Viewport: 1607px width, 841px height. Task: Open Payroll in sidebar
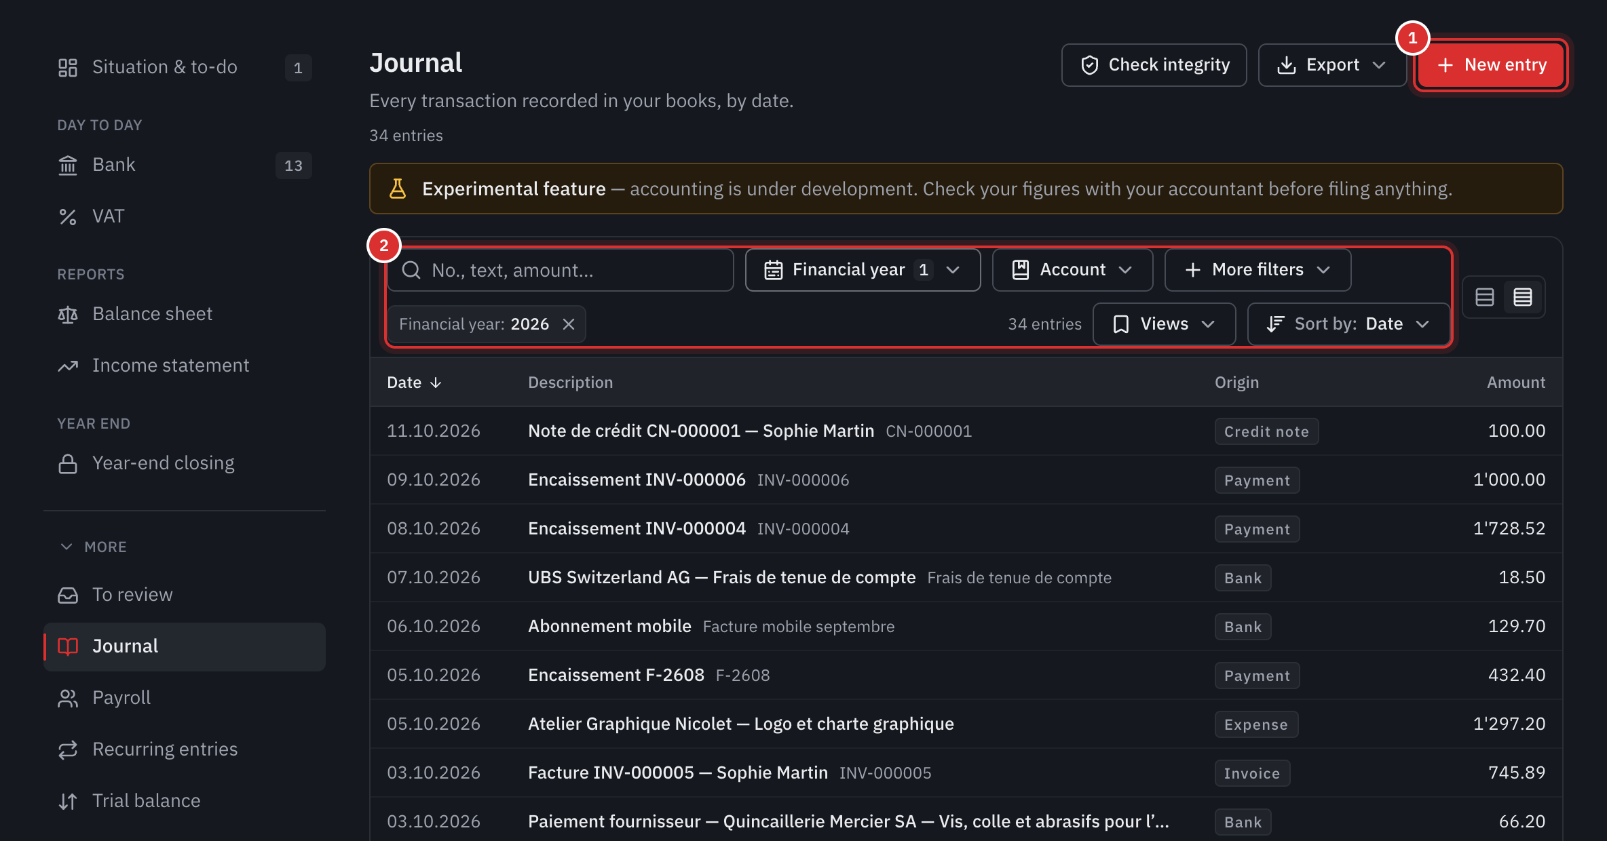[x=184, y=698]
